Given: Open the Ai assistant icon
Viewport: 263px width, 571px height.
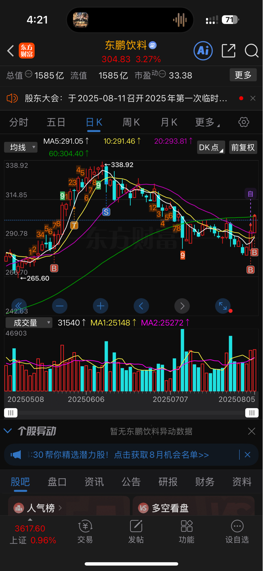Looking at the screenshot, I should [x=203, y=51].
